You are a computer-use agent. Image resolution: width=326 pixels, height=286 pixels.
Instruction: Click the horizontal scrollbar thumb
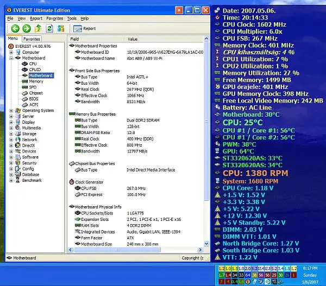click(x=117, y=250)
